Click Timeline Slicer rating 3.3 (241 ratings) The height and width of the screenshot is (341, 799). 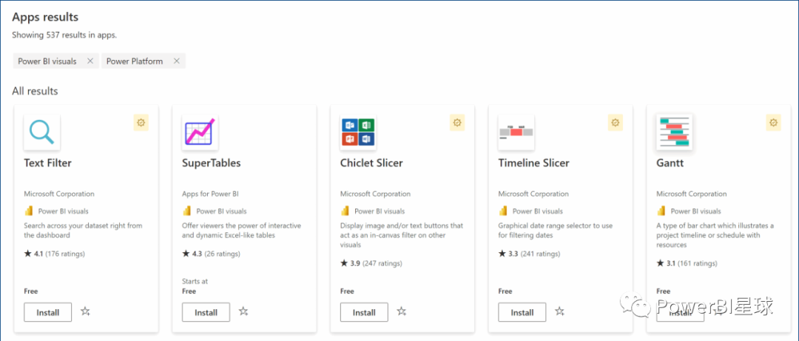(529, 253)
